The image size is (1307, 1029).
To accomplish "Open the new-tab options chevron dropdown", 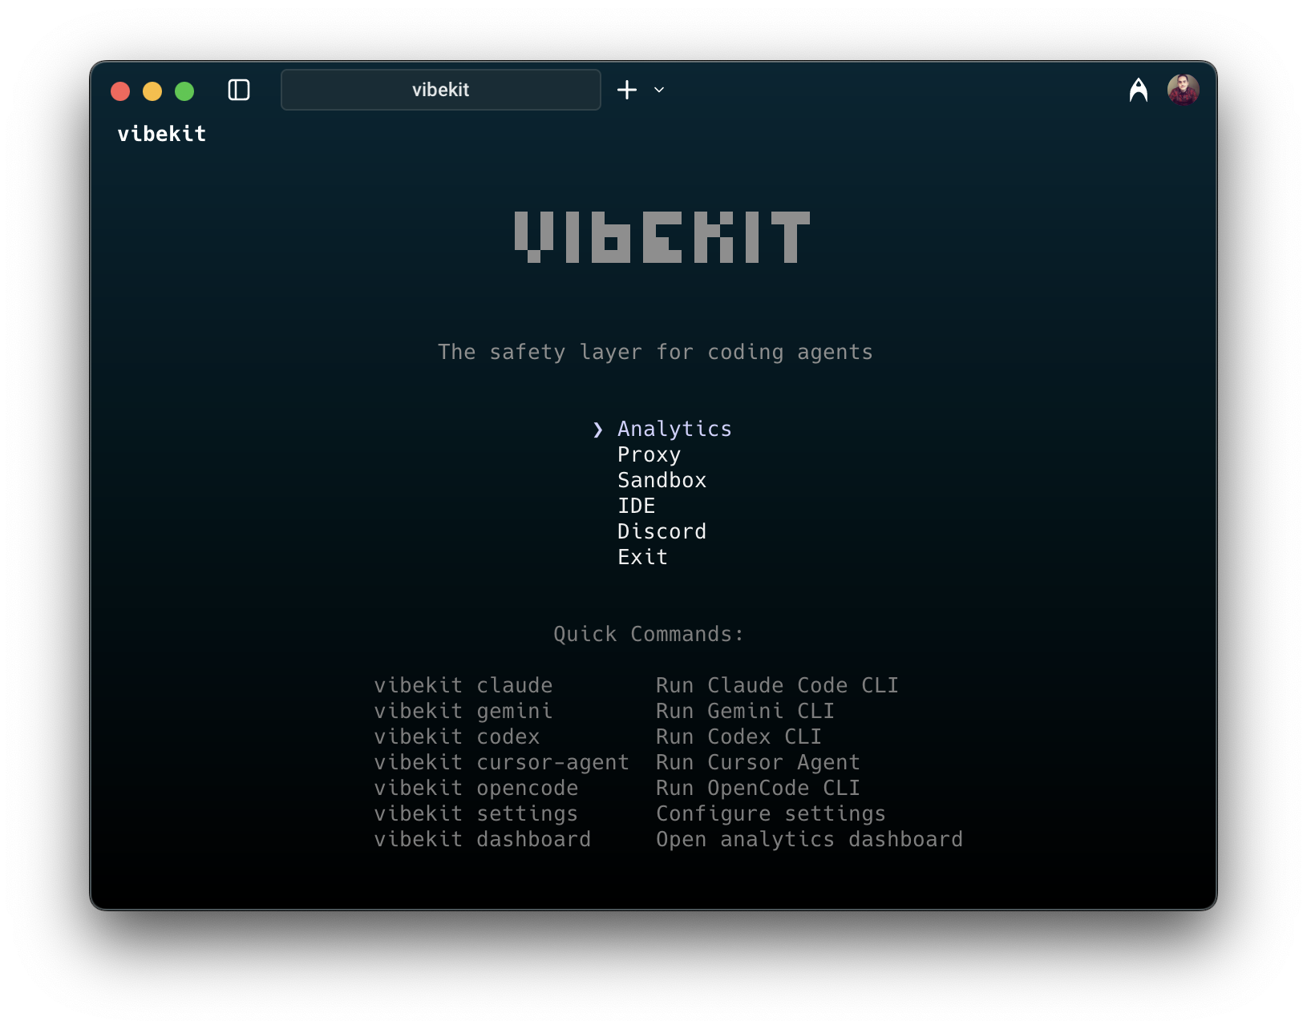I will point(659,90).
